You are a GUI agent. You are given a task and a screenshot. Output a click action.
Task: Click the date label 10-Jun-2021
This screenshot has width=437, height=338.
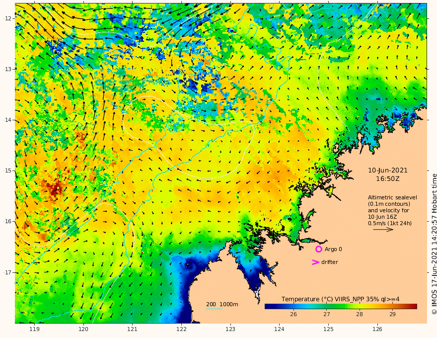pyautogui.click(x=388, y=170)
